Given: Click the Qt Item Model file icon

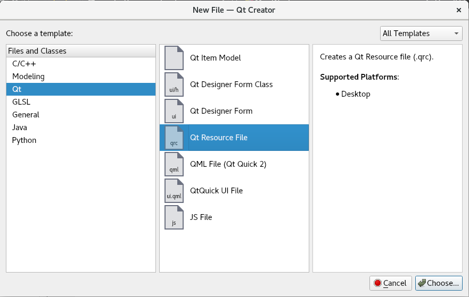Looking at the screenshot, I should pyautogui.click(x=174, y=58).
